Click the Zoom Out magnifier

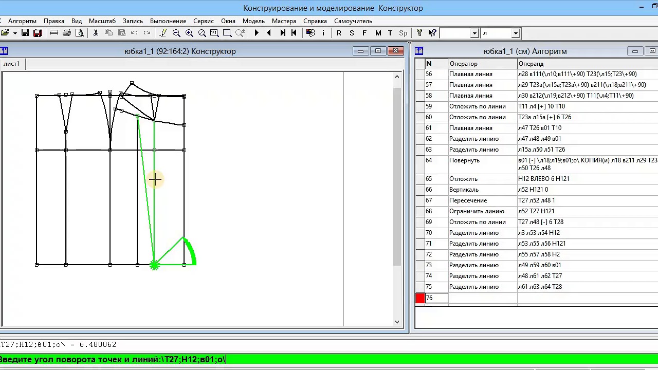[176, 33]
